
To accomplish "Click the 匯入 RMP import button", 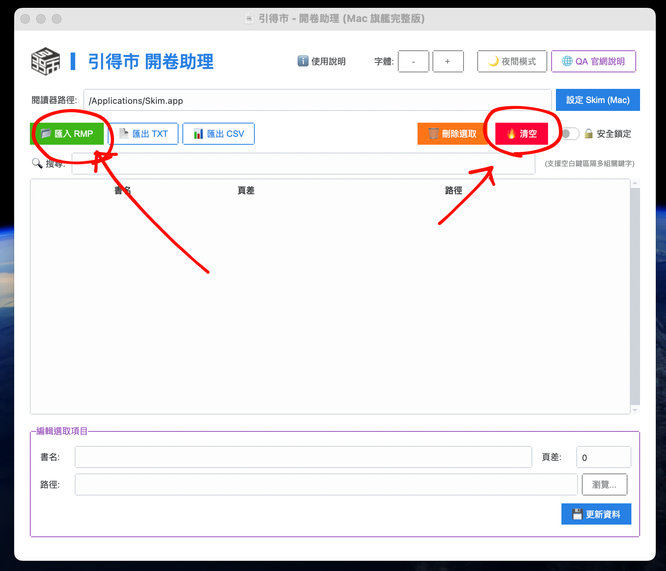I will click(x=67, y=134).
